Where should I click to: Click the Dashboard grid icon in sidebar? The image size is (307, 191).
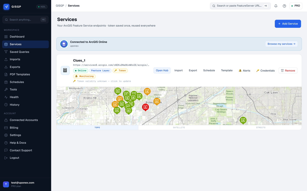(x=6, y=37)
